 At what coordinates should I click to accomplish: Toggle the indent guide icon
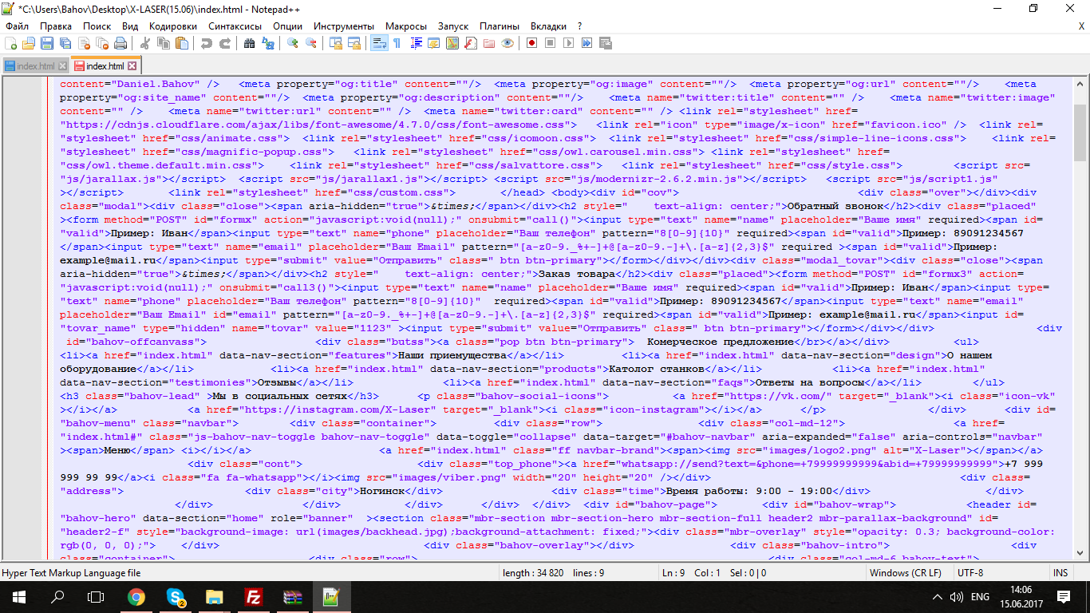point(416,43)
